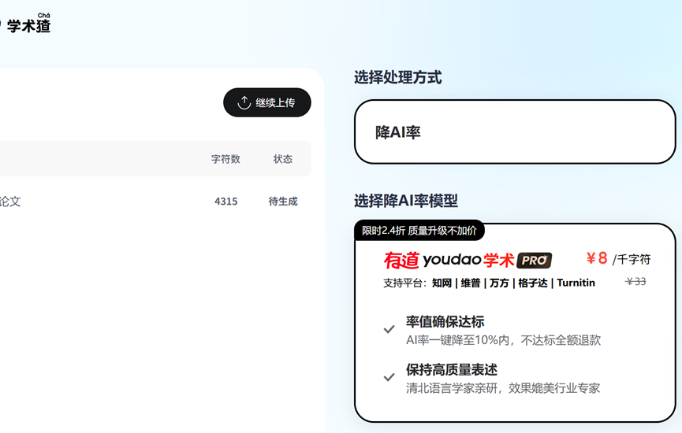Click the checkmark beside 率值确保达标
The width and height of the screenshot is (682, 433).
(x=389, y=329)
